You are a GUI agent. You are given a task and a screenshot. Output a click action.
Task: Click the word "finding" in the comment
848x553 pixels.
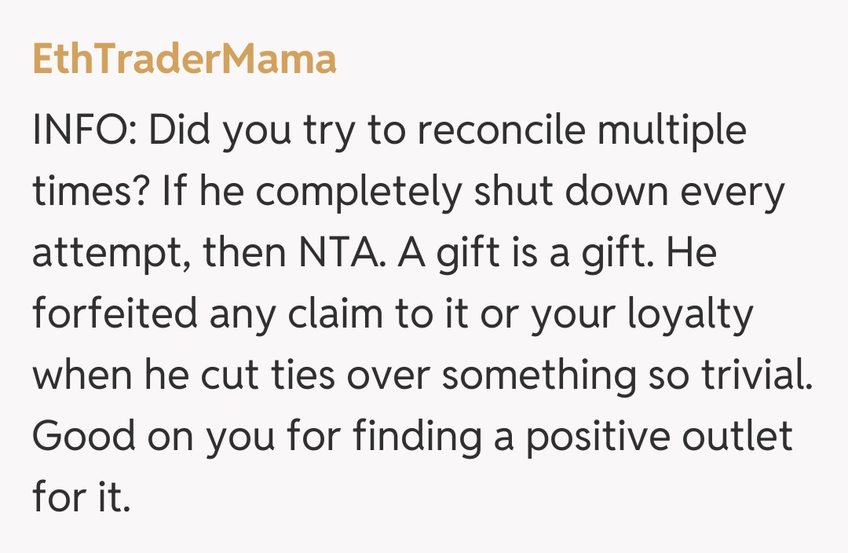(x=416, y=438)
